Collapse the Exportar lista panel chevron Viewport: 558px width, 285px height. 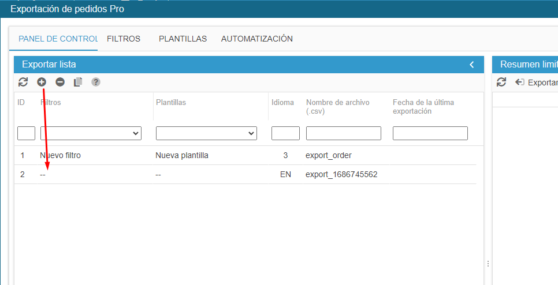[x=472, y=65]
